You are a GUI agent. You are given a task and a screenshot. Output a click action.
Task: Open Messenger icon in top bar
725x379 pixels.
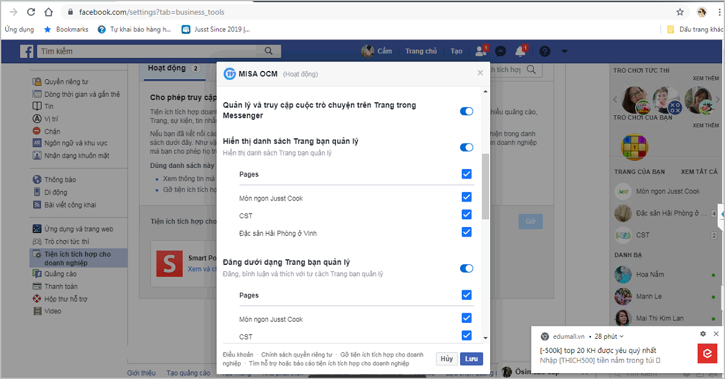(500, 51)
